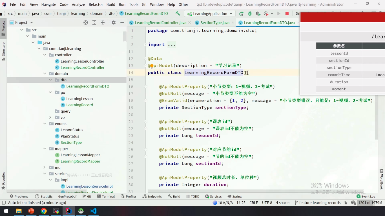The width and height of the screenshot is (385, 216).
Task: Click the feature-learning-records git branch
Action: pos(320,202)
